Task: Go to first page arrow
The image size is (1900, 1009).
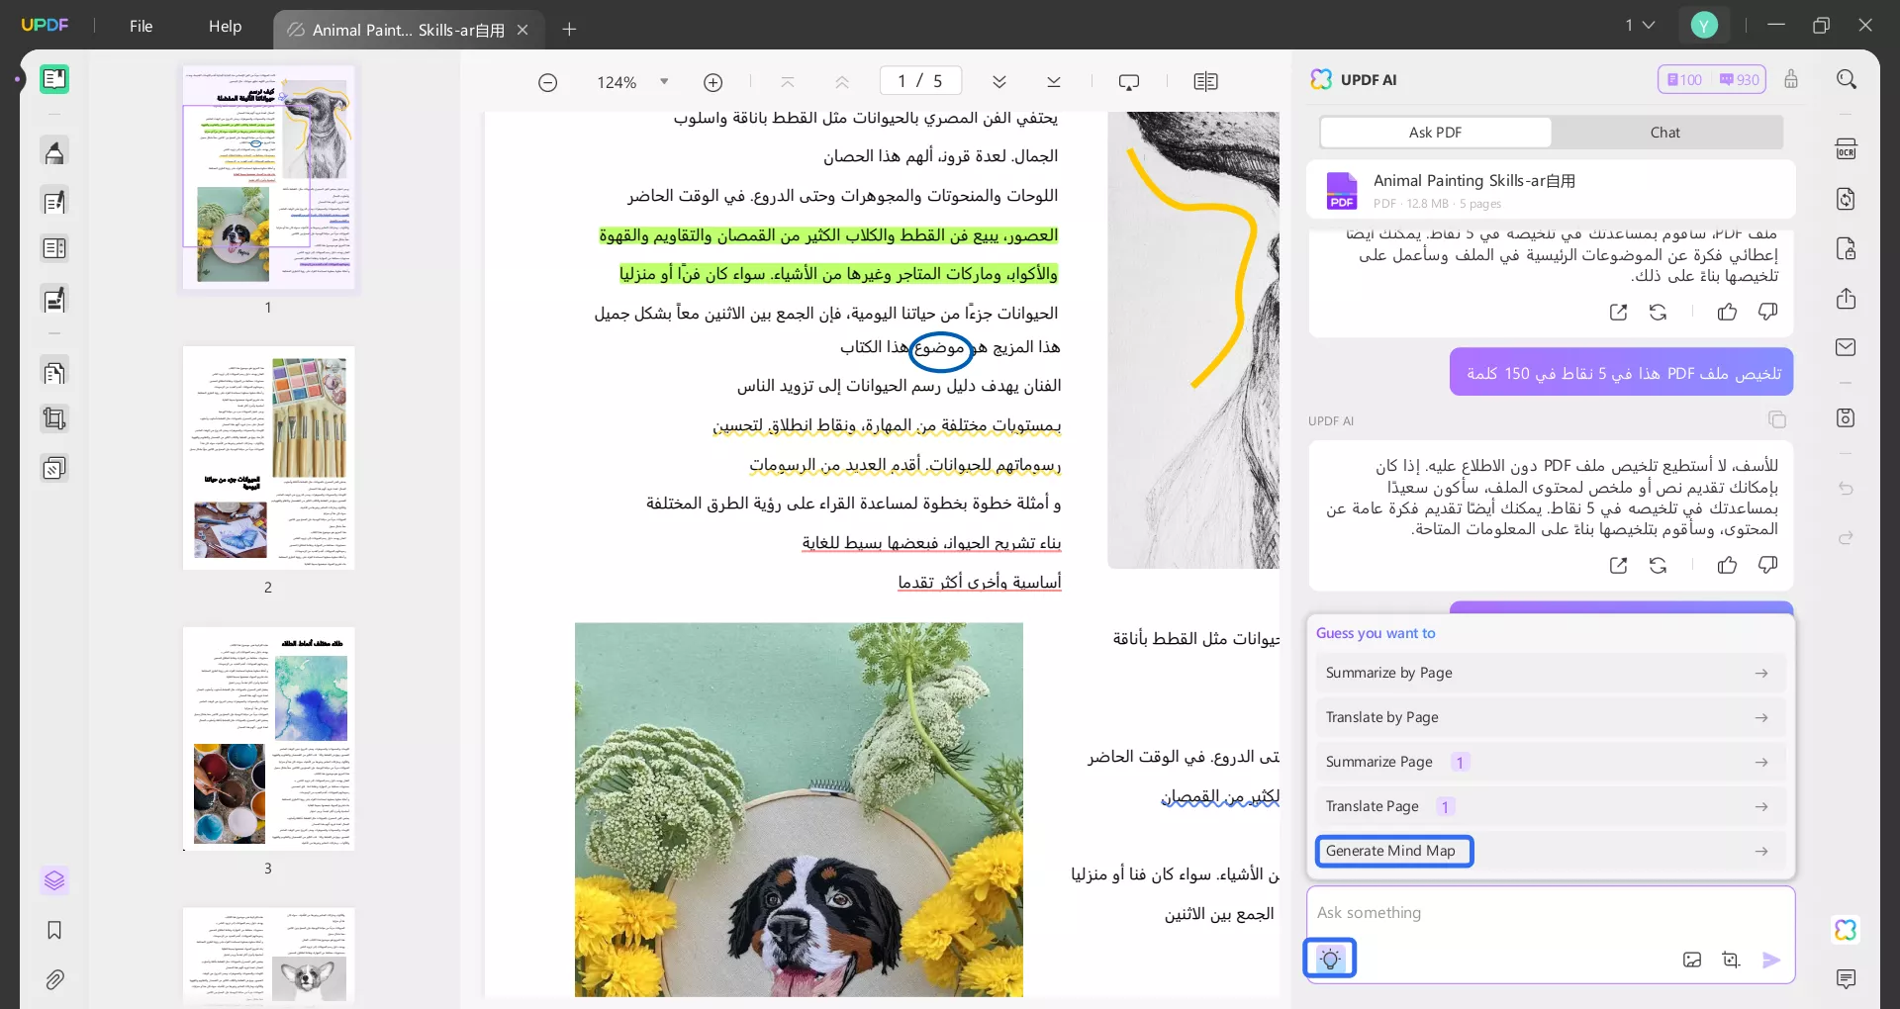Action: tap(788, 82)
